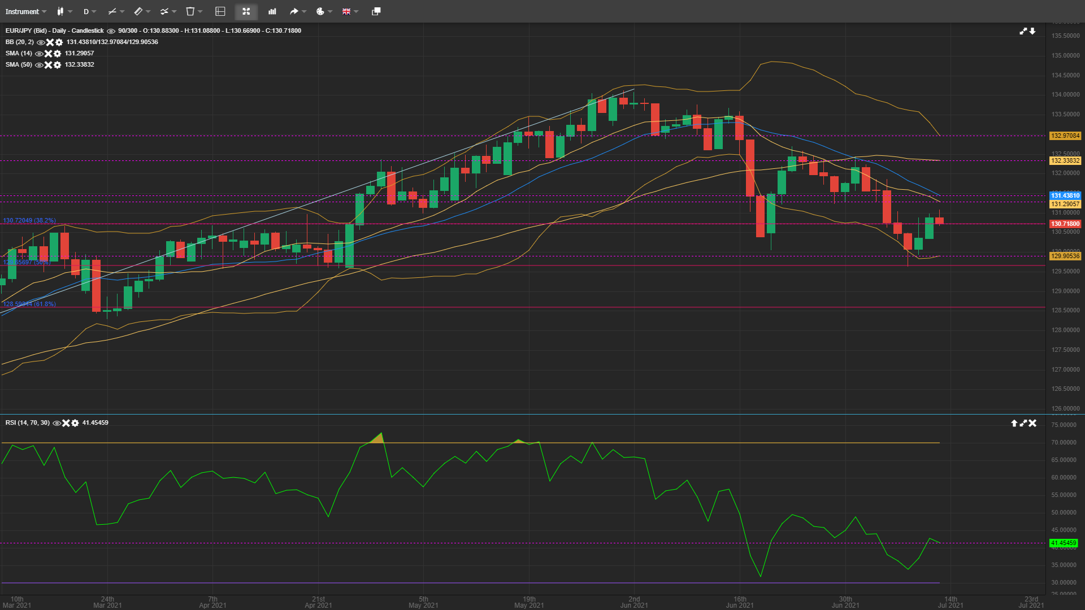1085x610 pixels.
Task: Click the BB values readout 131.43810/132.97084/129.90536
Action: coord(112,42)
